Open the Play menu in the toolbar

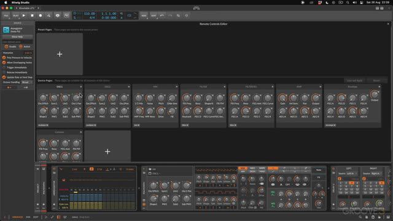pyautogui.click(x=15, y=15)
